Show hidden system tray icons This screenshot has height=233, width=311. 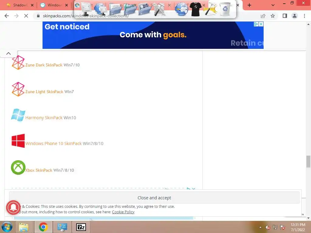[260, 227]
